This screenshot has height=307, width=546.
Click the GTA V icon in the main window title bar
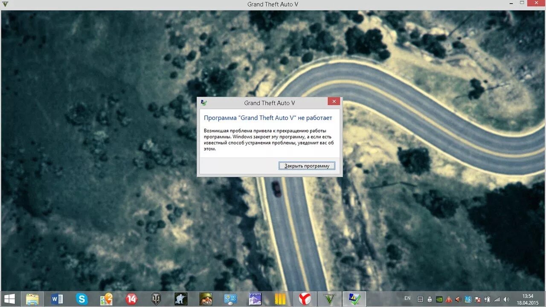click(x=5, y=4)
